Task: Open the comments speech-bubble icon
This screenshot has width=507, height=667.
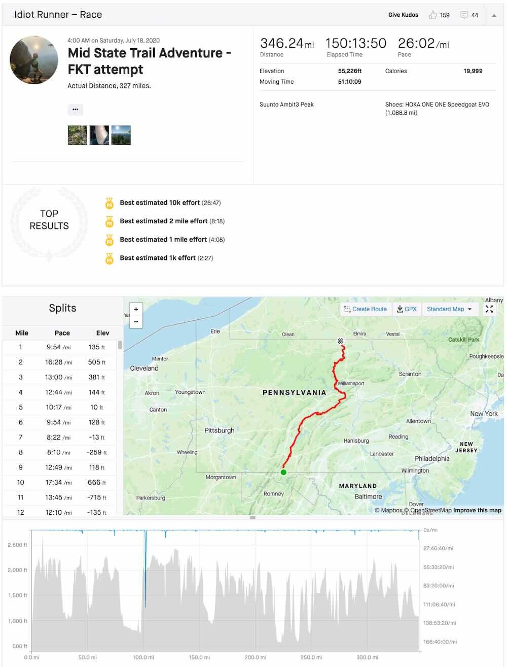Action: (464, 15)
